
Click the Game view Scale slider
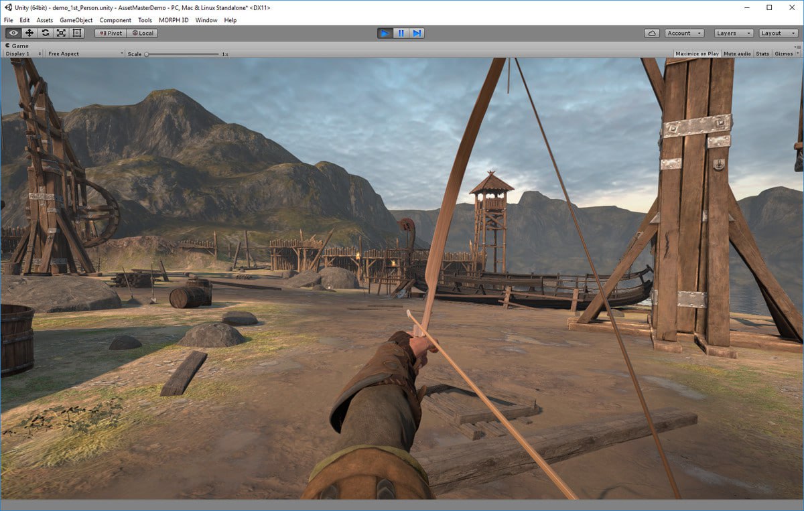(182, 54)
